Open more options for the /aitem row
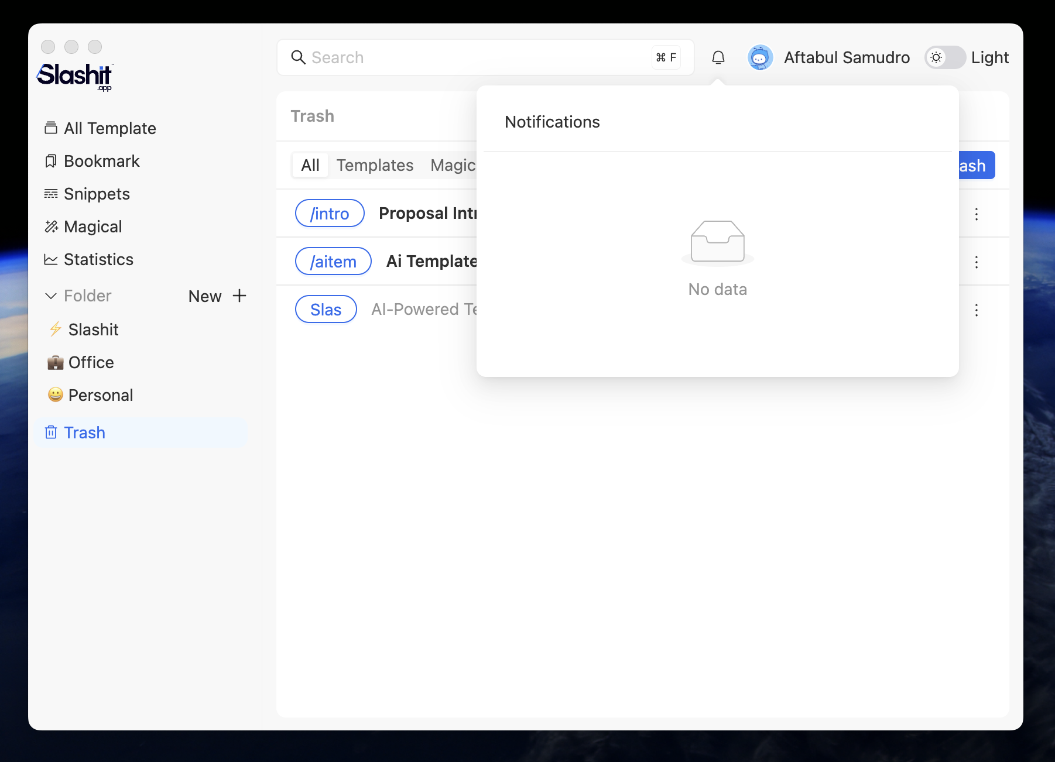 click(977, 262)
